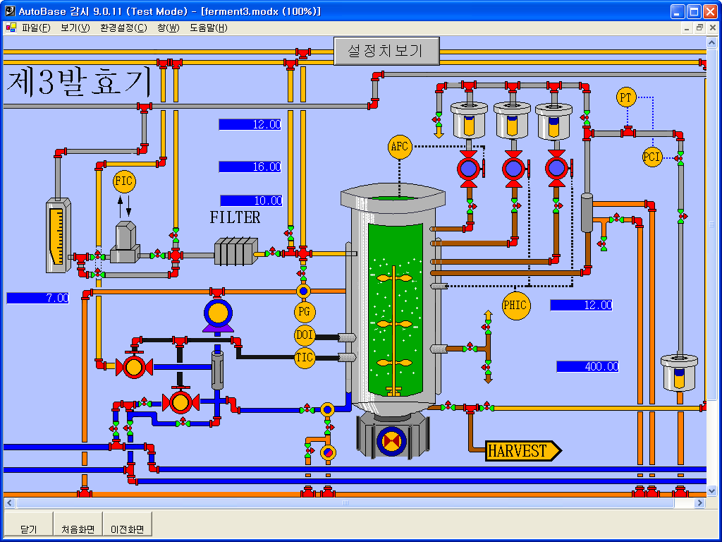
Task: Open the 환경설정(C) menu
Action: pos(123,28)
